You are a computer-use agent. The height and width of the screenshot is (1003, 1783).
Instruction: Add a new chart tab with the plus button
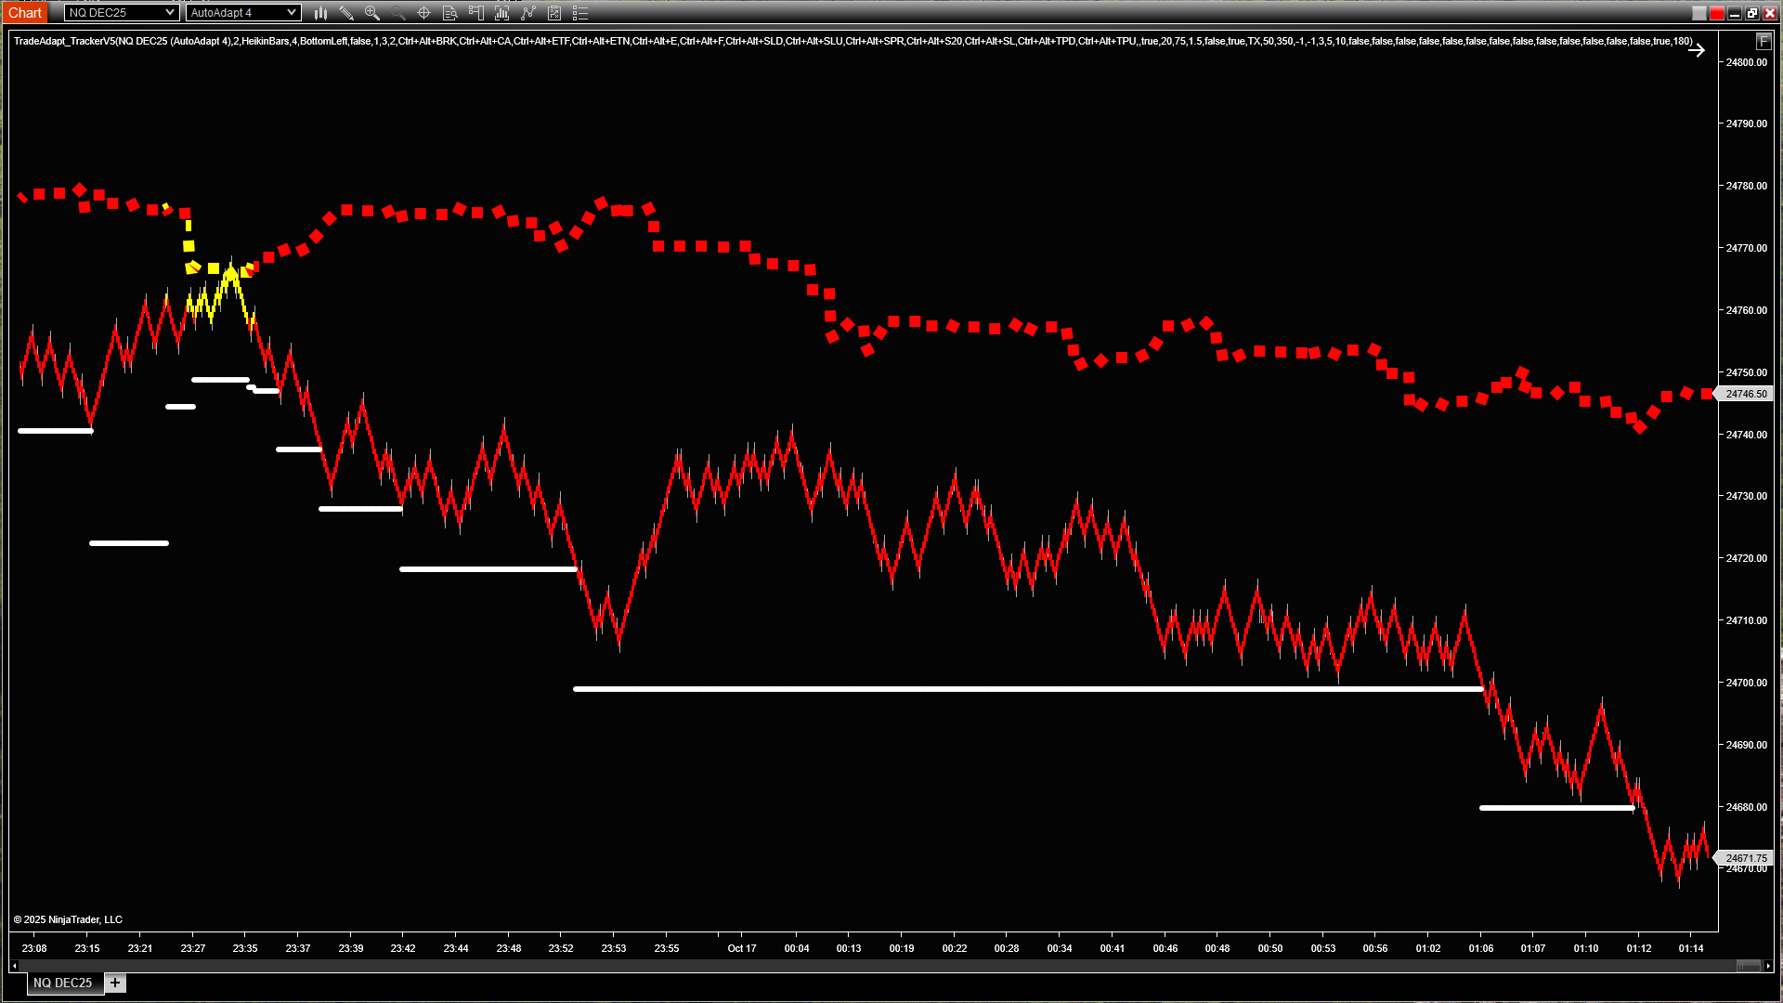[115, 983]
